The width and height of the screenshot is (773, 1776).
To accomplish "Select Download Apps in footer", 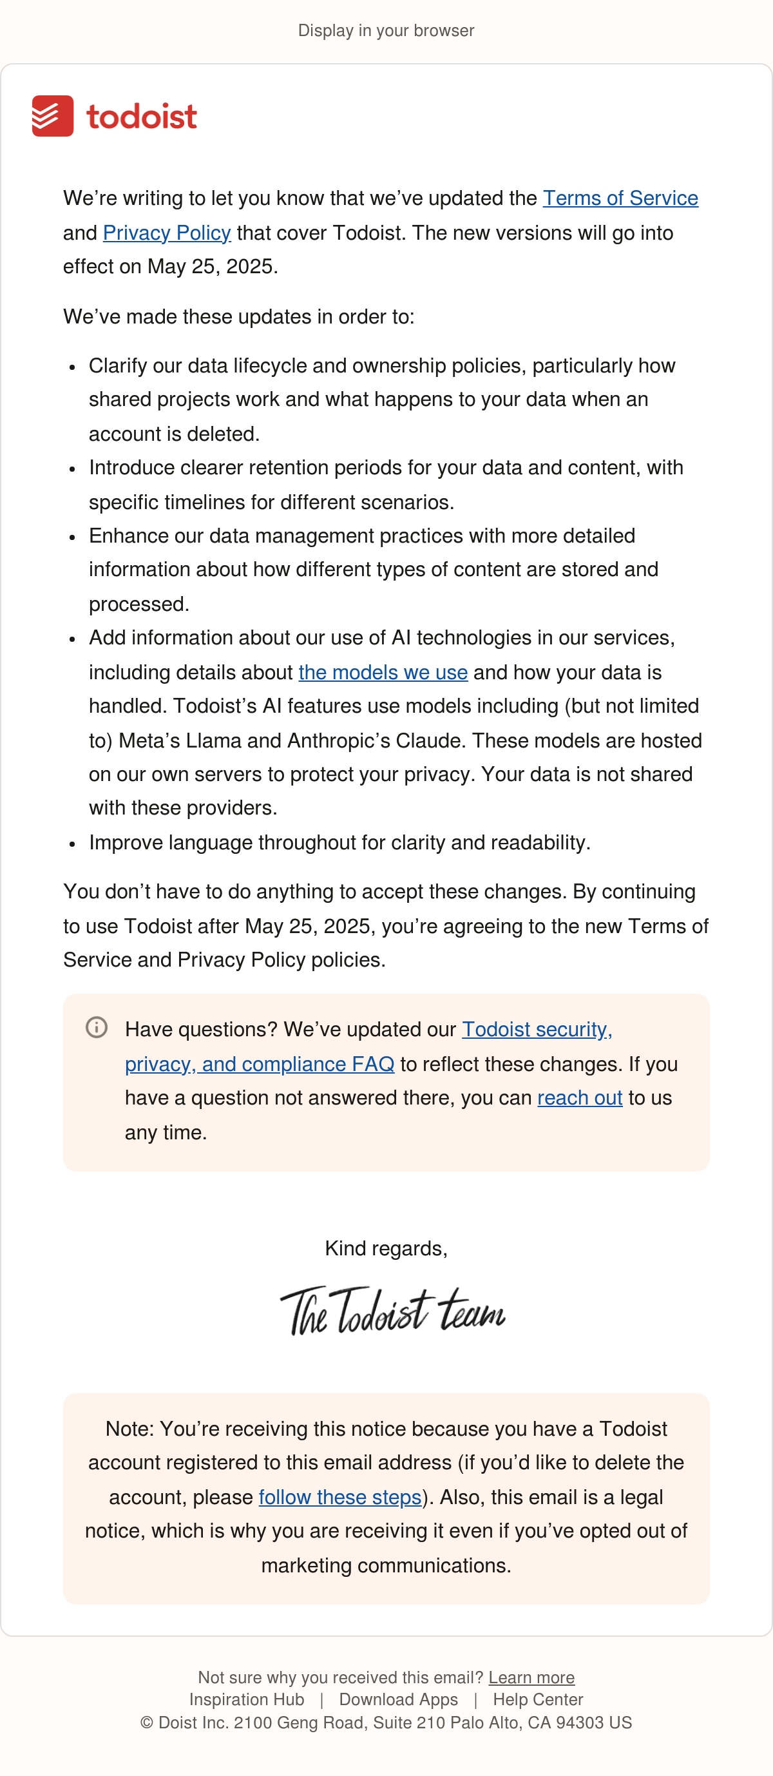I will point(398,1699).
